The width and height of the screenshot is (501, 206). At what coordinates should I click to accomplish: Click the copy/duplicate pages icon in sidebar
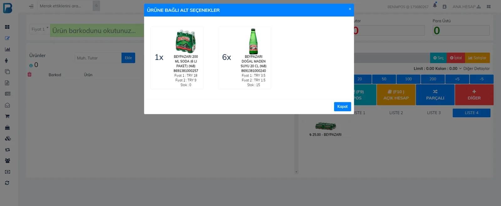[7, 72]
